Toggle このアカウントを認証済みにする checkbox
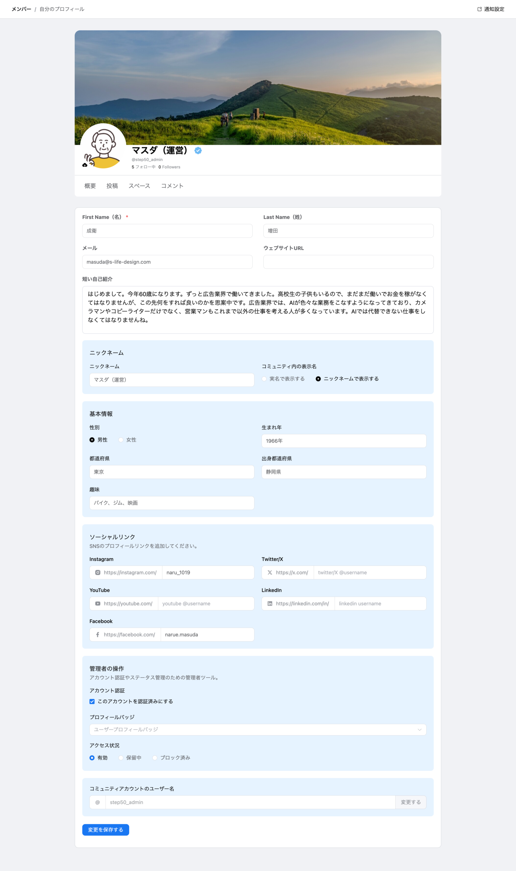 coord(92,701)
